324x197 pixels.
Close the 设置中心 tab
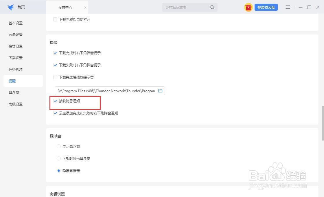pyautogui.click(x=85, y=8)
